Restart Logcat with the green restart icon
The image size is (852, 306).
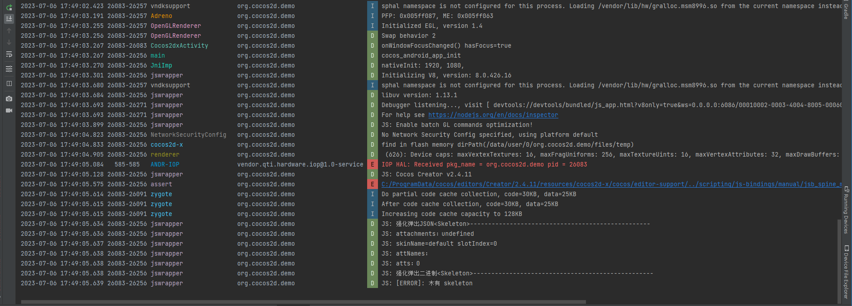[9, 7]
